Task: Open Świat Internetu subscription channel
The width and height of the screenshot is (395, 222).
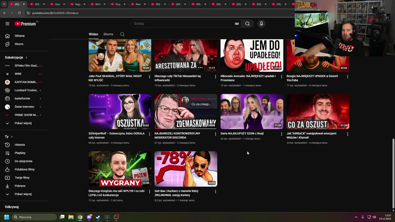Action: [x=24, y=107]
